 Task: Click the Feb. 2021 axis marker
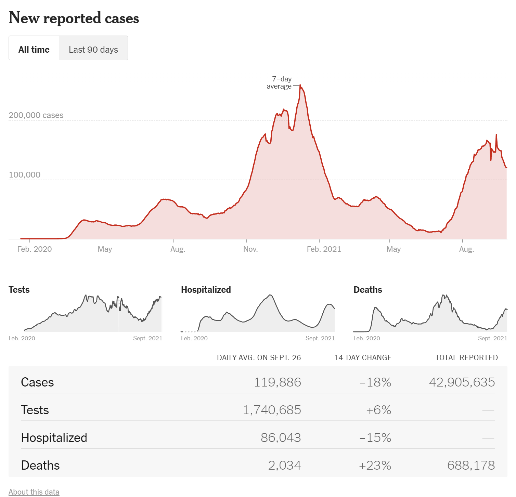tap(324, 249)
